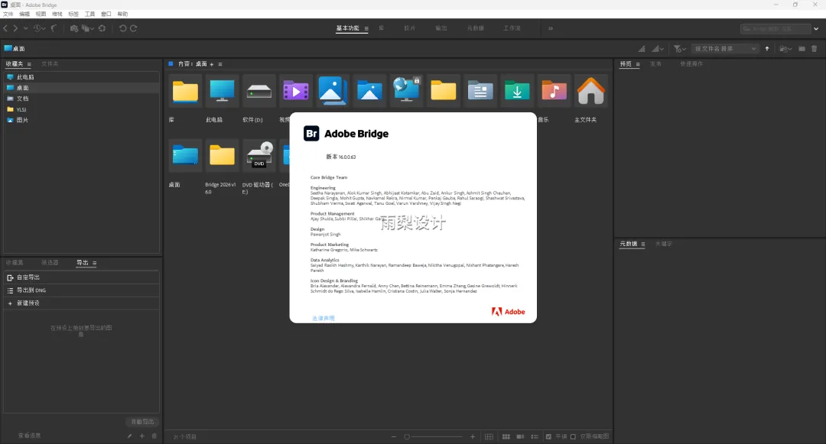Open the 窗口 menu

coord(106,15)
